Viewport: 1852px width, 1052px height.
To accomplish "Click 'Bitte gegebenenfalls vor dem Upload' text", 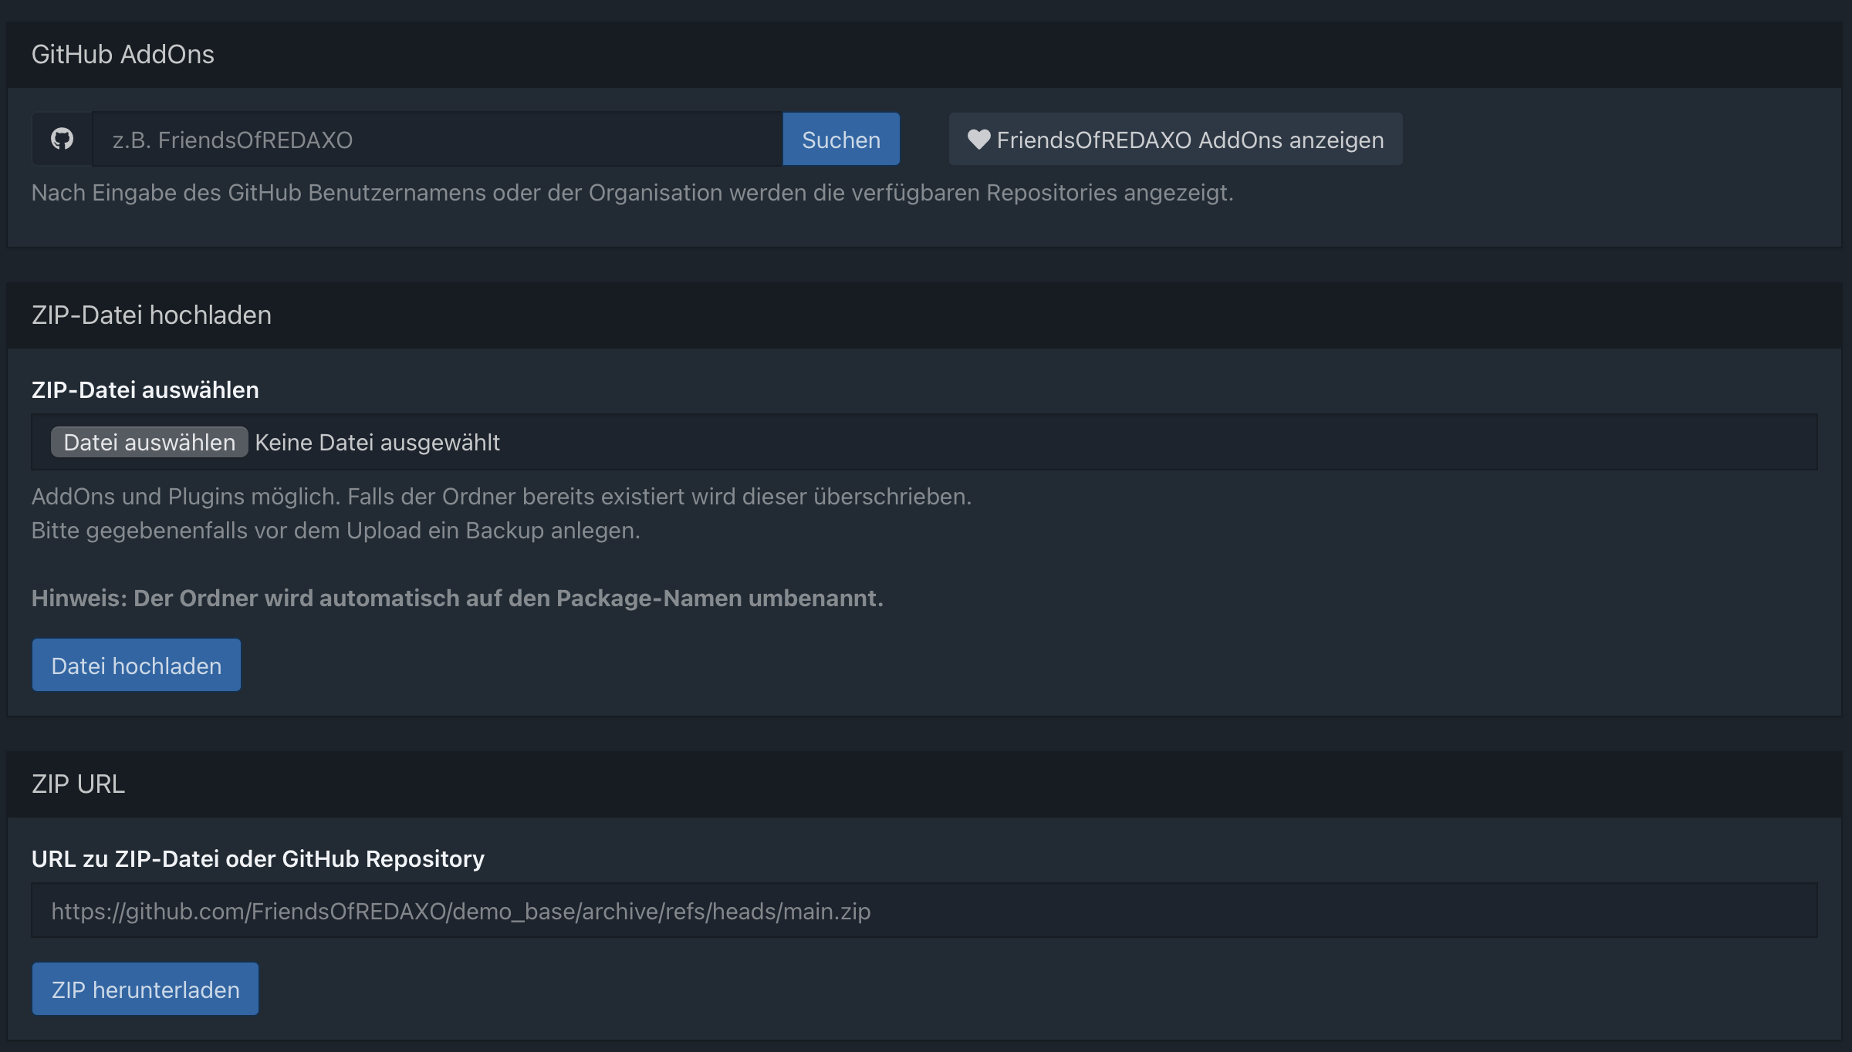I will coord(336,530).
